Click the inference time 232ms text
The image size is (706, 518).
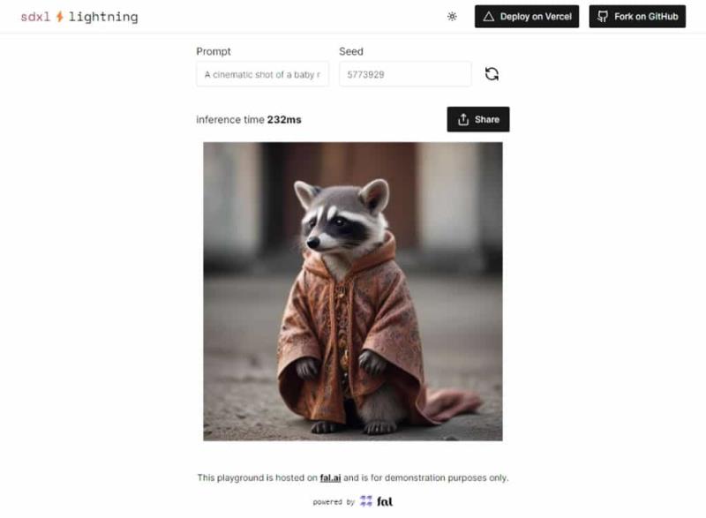click(249, 120)
